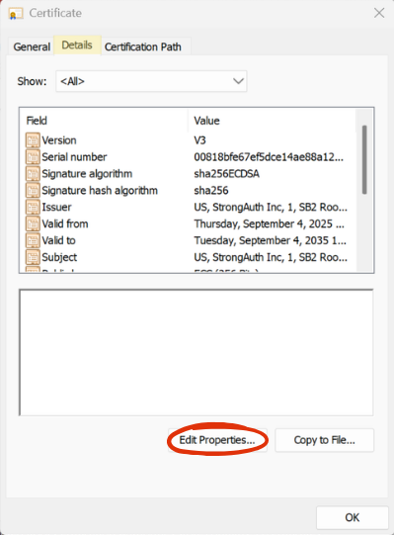Screen dimensions: 394x535
Task: Click the Subject field icon
Action: click(x=33, y=257)
